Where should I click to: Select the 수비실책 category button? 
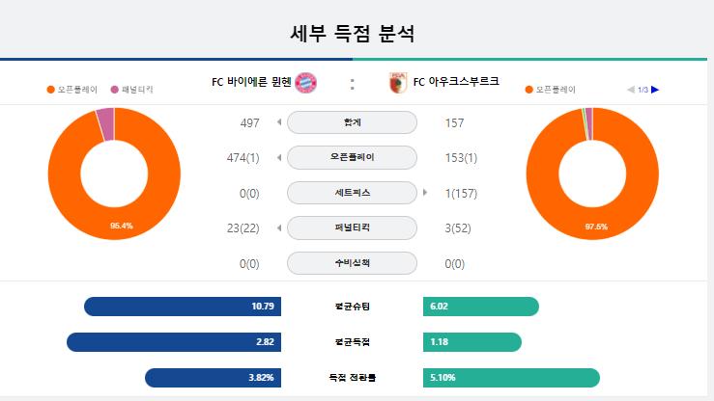352,263
